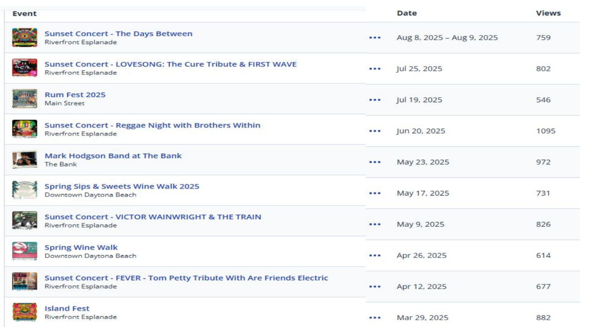The width and height of the screenshot is (592, 330).
Task: Click more options for Rum Fest 2025
Action: (375, 100)
